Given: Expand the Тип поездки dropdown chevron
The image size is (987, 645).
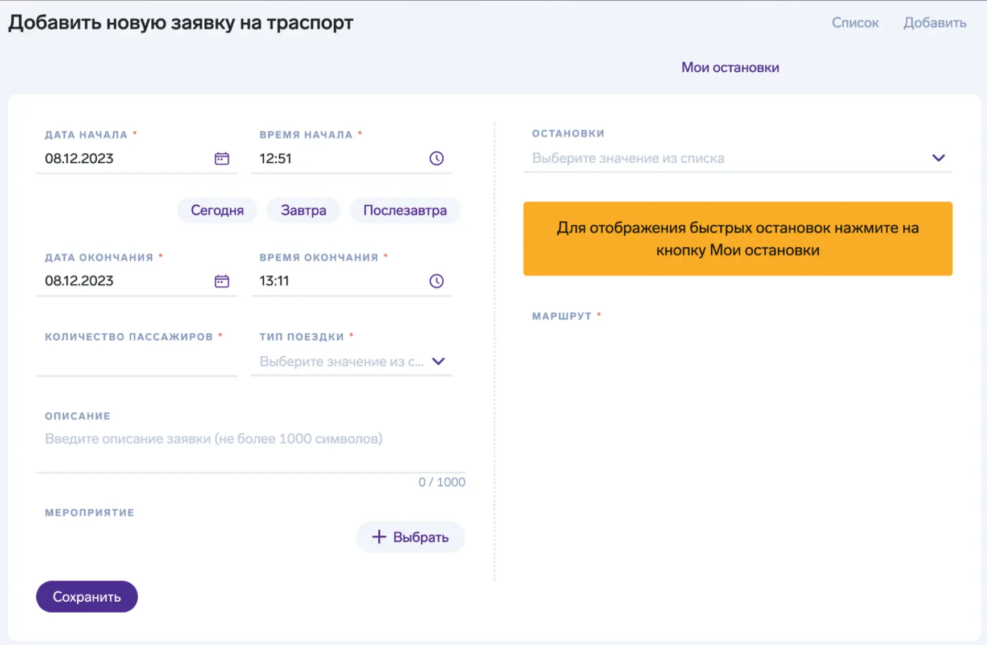Looking at the screenshot, I should [438, 361].
